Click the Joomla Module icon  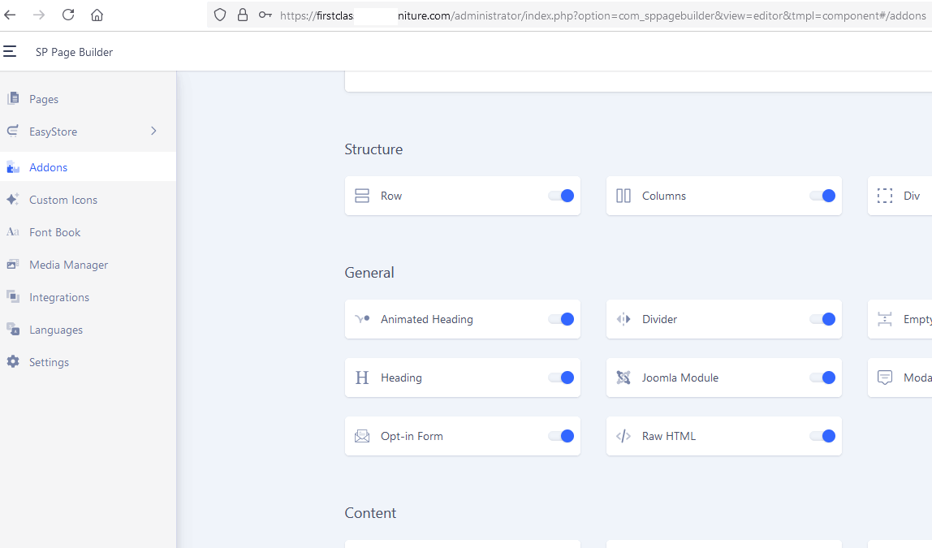coord(623,378)
